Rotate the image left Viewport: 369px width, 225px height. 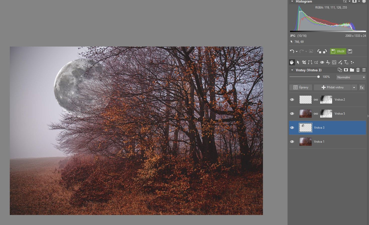(x=319, y=51)
